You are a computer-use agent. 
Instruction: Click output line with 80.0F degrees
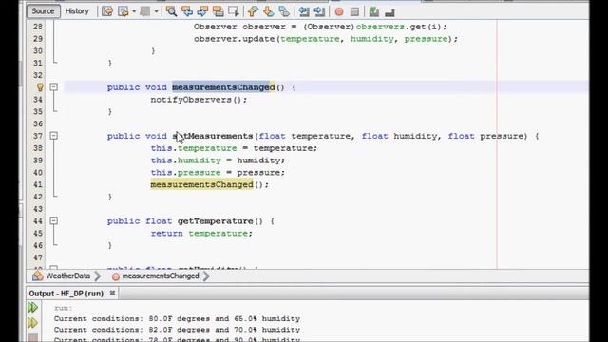point(177,319)
